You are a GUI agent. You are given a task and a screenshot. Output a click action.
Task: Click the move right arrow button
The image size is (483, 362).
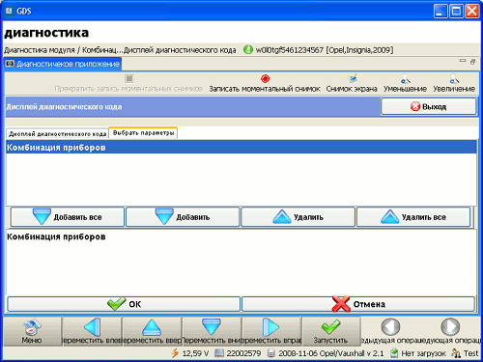coord(271,331)
